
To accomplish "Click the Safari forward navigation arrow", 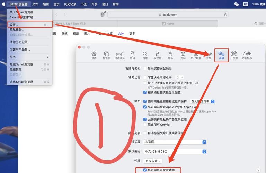I will point(64,15).
